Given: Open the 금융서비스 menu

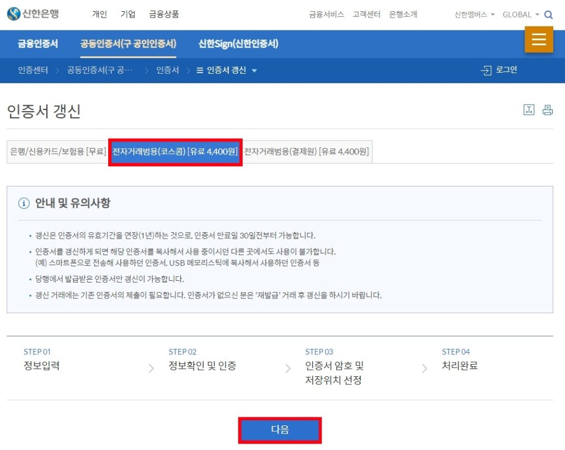Looking at the screenshot, I should [326, 15].
